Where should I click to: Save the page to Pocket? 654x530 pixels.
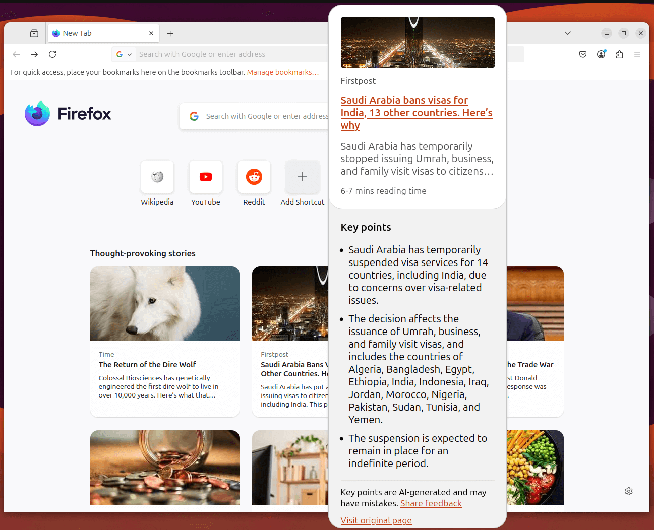pyautogui.click(x=582, y=54)
